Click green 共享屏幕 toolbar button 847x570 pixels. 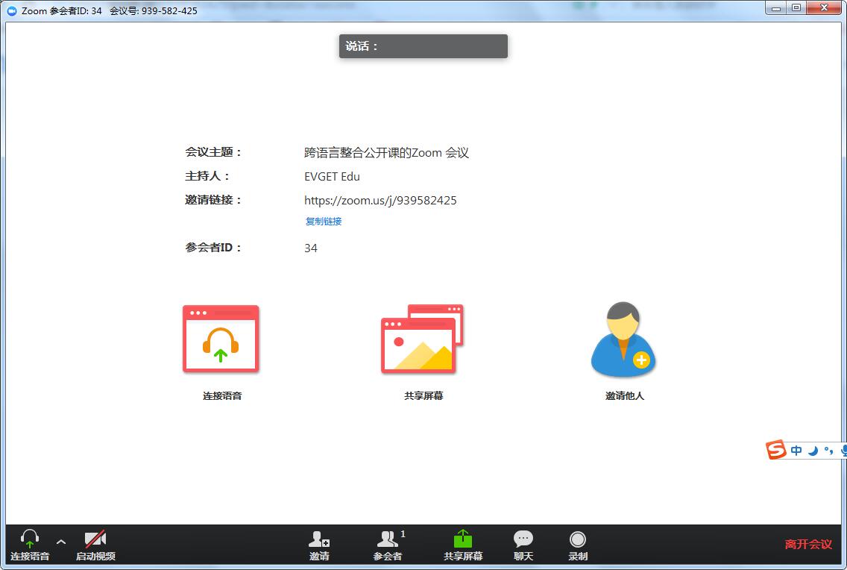click(x=463, y=545)
